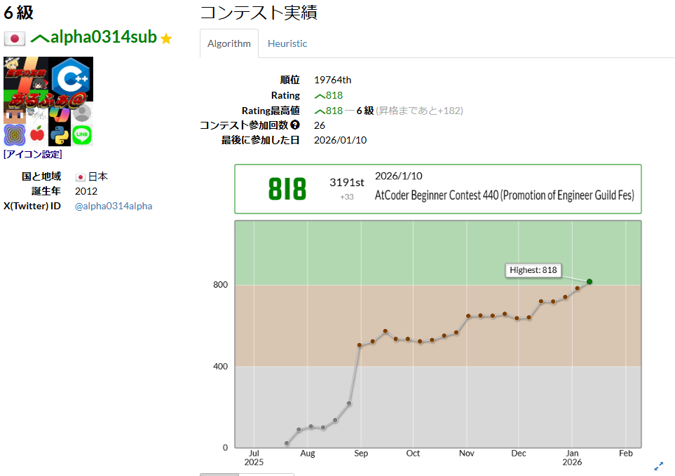The image size is (675, 476).
Task: Switch to the Heuristic tab
Action: point(287,43)
